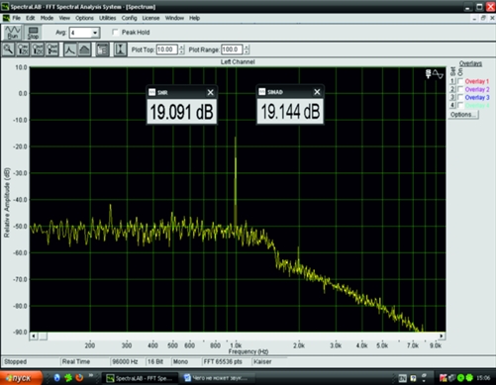This screenshot has height=385, width=496.
Task: Click the Stop button in toolbar
Action: [33, 33]
